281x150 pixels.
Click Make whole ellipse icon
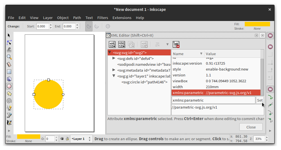(x=108, y=26)
